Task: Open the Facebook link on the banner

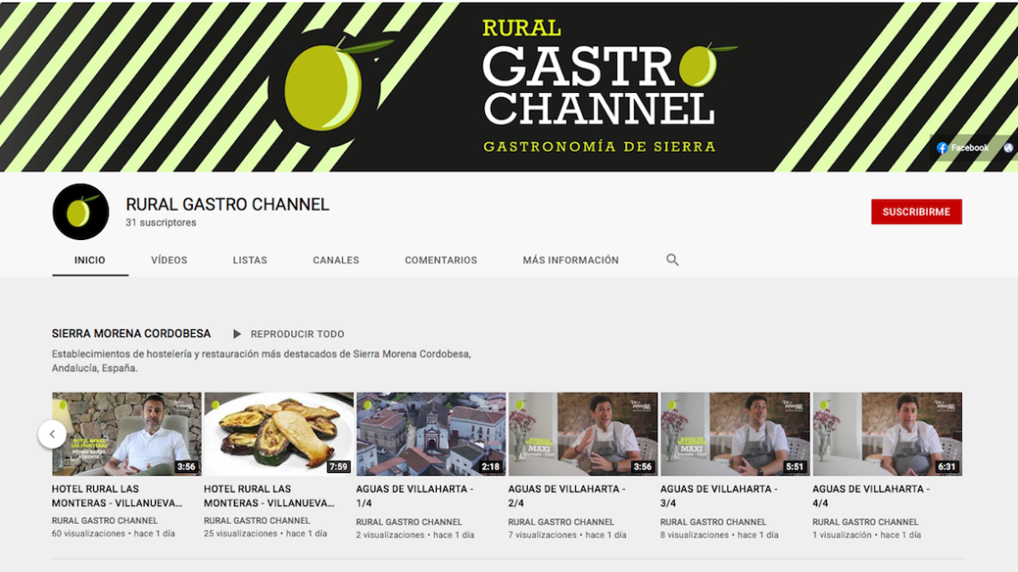Action: pos(963,148)
